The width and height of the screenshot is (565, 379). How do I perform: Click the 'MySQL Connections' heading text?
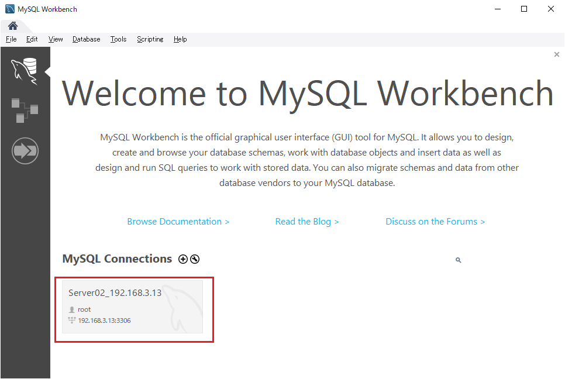click(x=117, y=259)
